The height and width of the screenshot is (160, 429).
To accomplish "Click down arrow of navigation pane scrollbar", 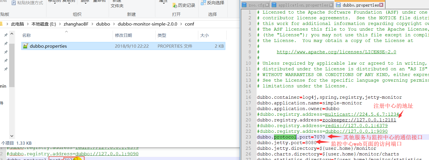I will tap(12, 136).
